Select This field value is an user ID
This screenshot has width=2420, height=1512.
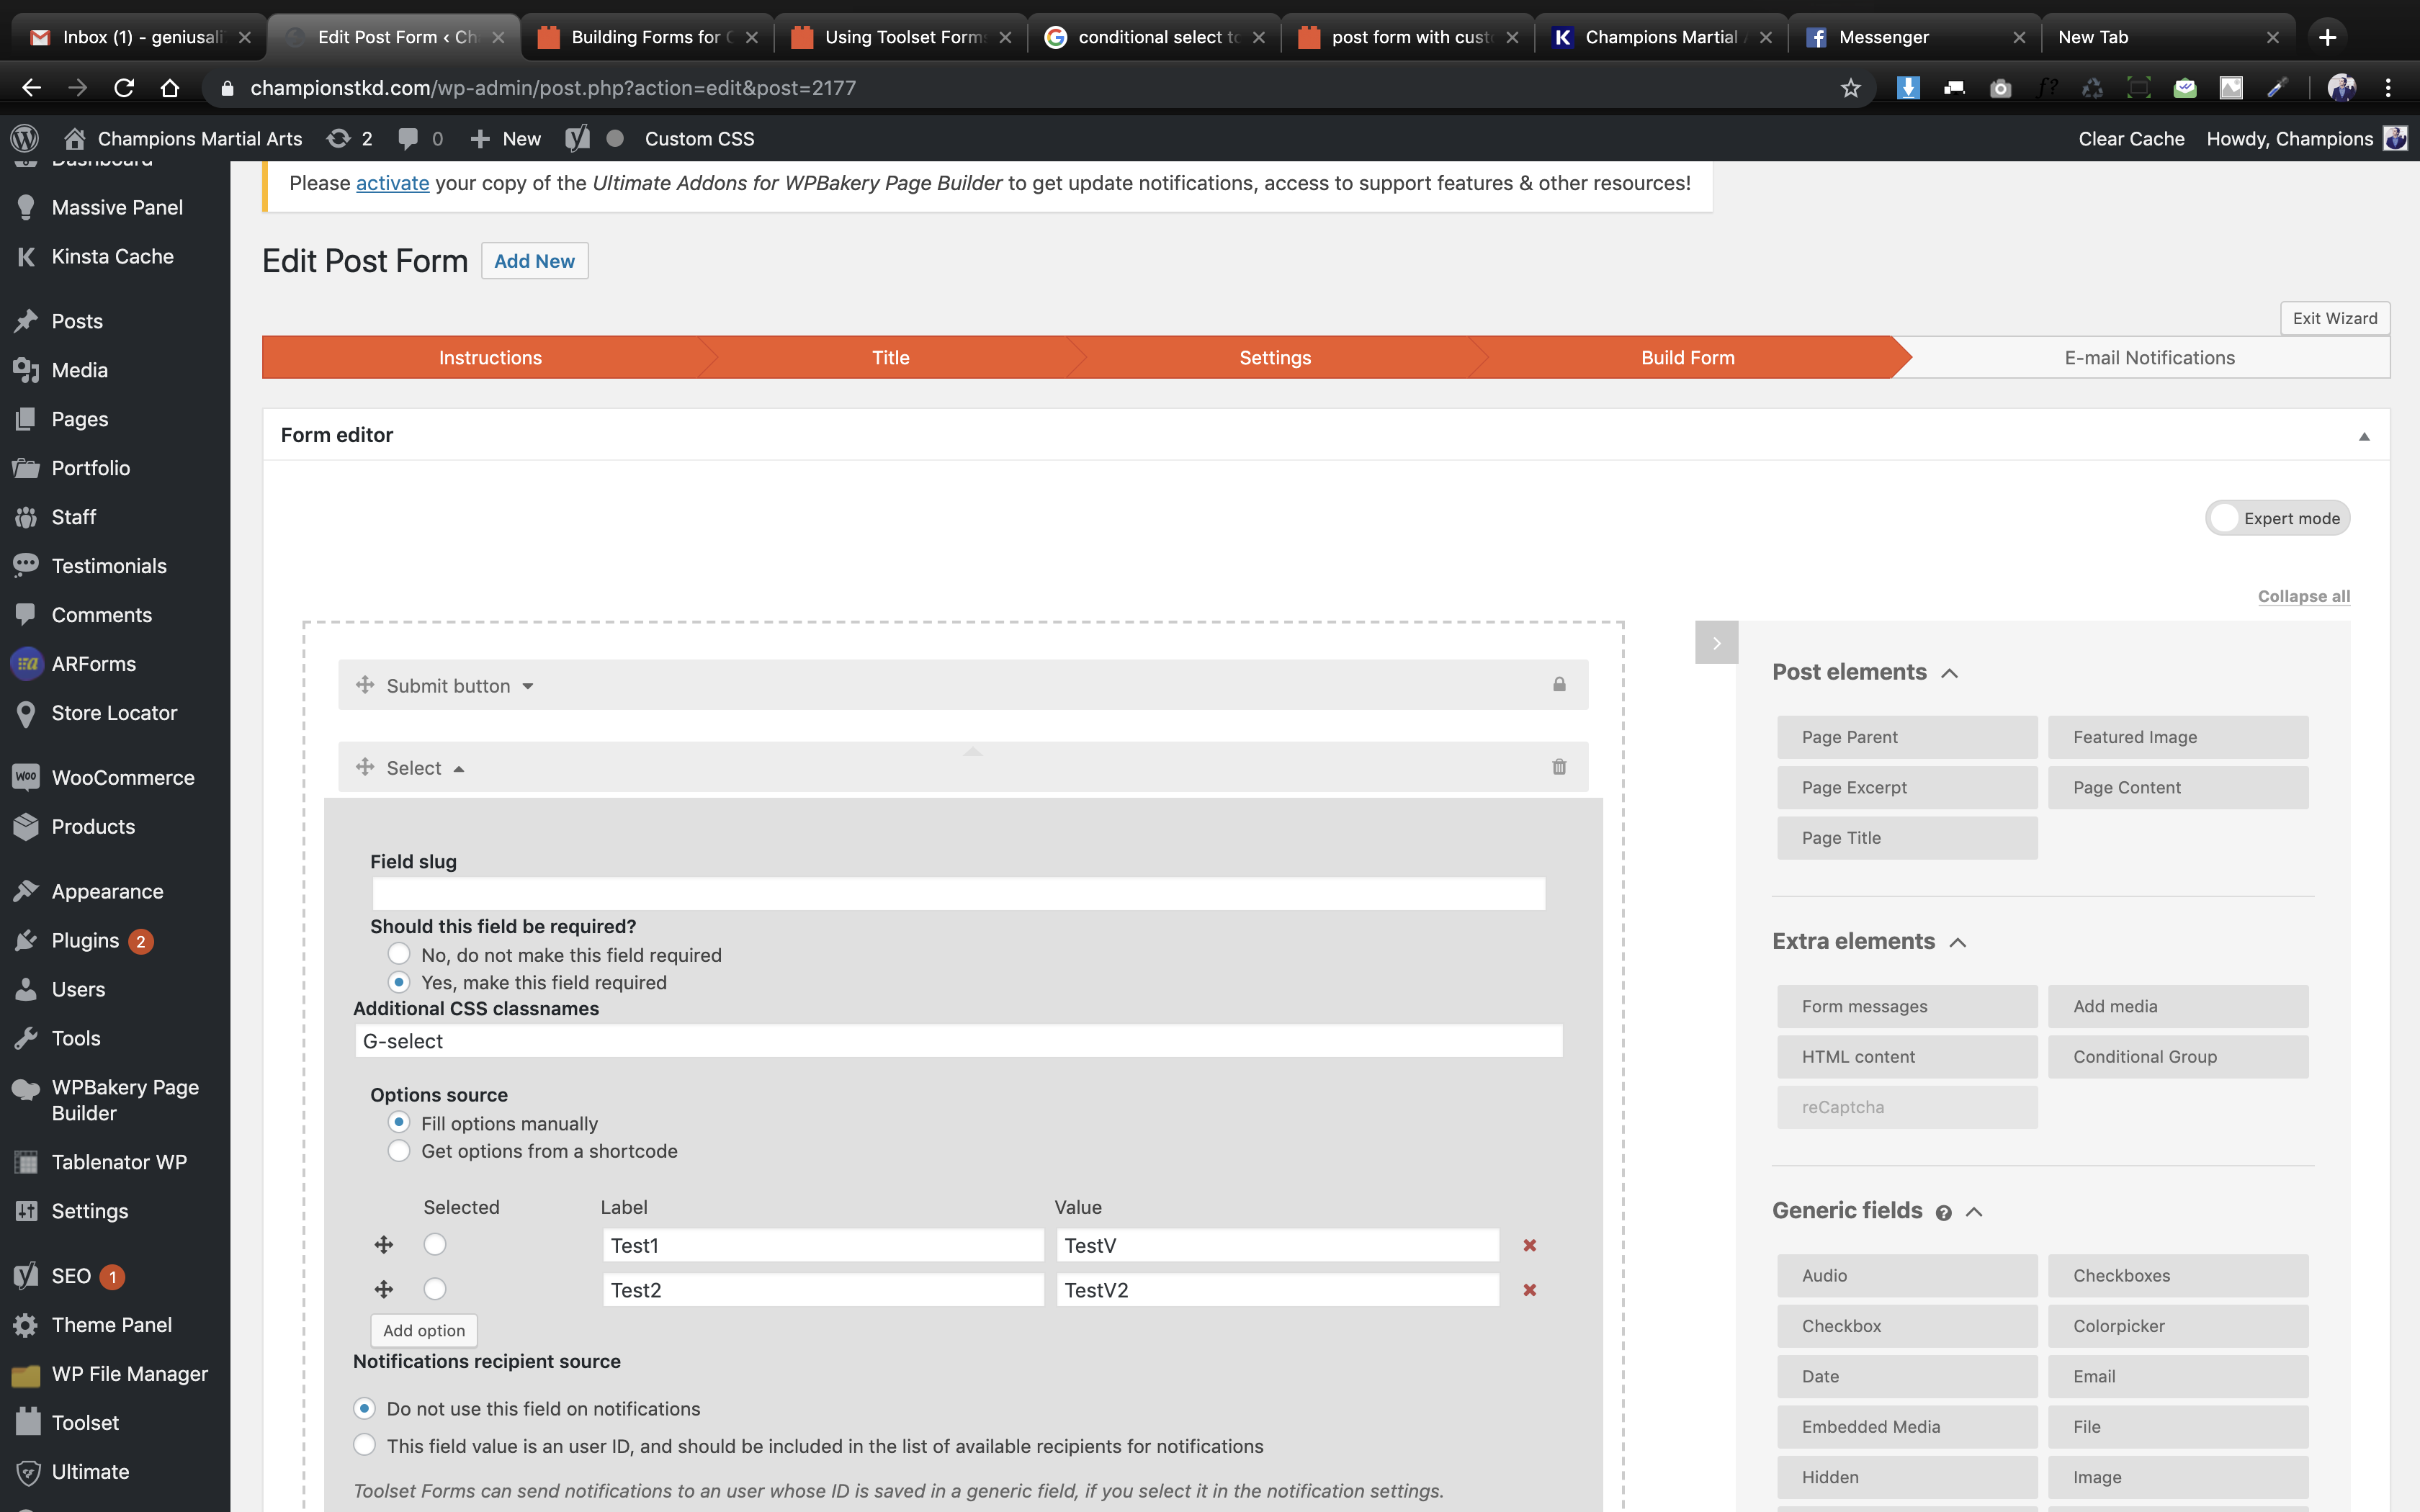pos(365,1445)
